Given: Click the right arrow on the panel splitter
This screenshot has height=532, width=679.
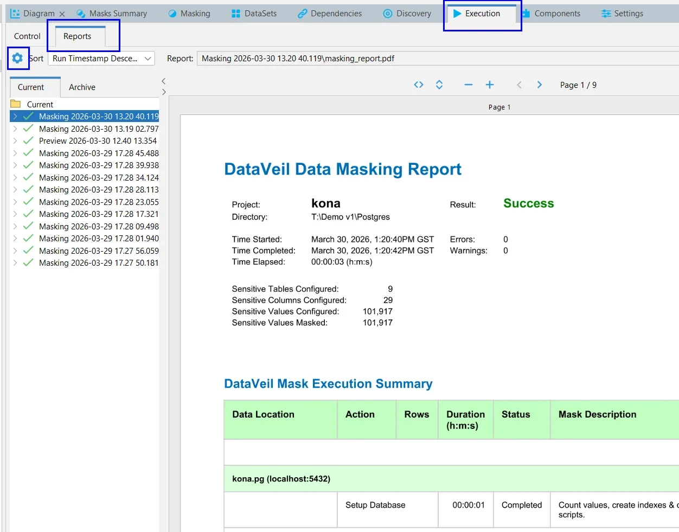Looking at the screenshot, I should [163, 92].
